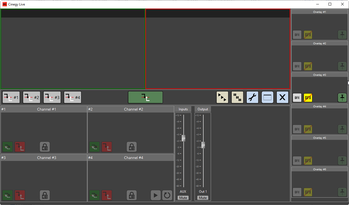The height and width of the screenshot is (205, 349).
Task: Click the Cinegy Live app icon in titlebar
Action: point(4,4)
